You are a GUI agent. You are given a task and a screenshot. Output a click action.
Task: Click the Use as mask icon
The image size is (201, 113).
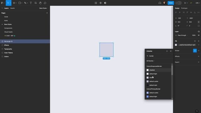coord(105,3)
